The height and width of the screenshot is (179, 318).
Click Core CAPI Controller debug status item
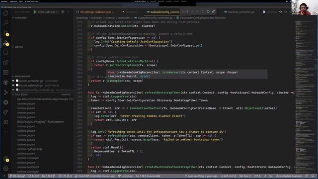pos(95,176)
